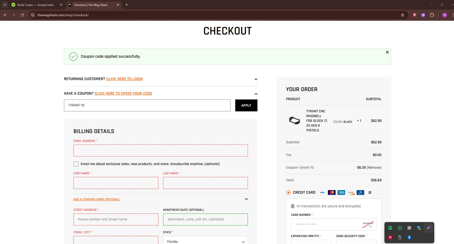Click the product name Tyrant CNC Magwell

(x=317, y=121)
